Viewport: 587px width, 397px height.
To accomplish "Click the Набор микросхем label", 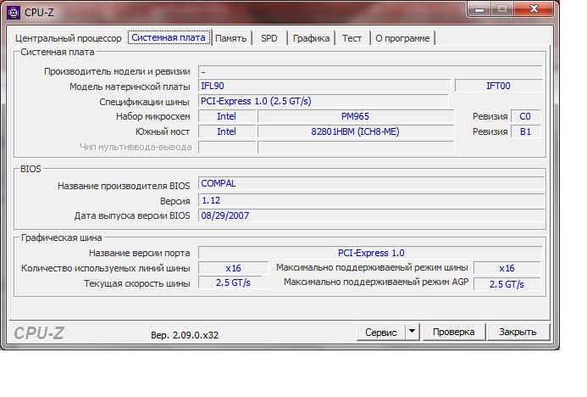I will click(x=153, y=116).
